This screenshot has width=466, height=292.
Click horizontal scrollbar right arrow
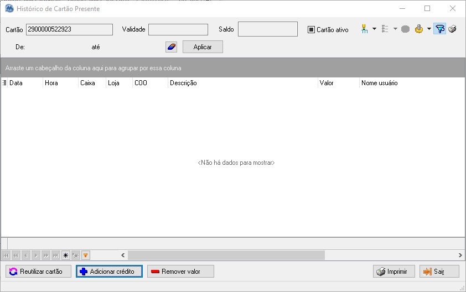[x=460, y=255]
